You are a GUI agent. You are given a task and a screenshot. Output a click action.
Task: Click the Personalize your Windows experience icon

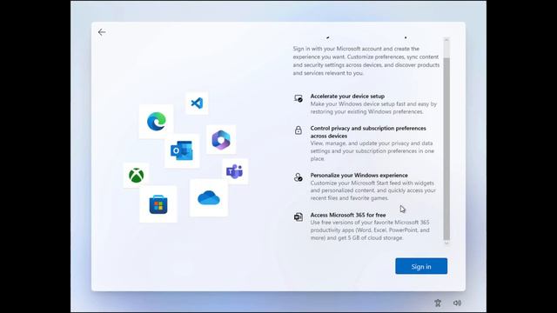[x=299, y=177]
